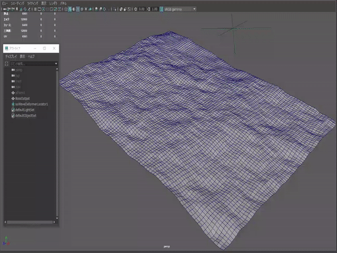Click the green locator cross in the viewport
This screenshot has height=253, width=337.
pos(234,29)
